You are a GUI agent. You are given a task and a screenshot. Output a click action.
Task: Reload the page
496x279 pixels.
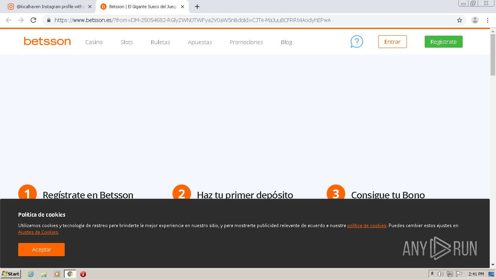tap(33, 20)
